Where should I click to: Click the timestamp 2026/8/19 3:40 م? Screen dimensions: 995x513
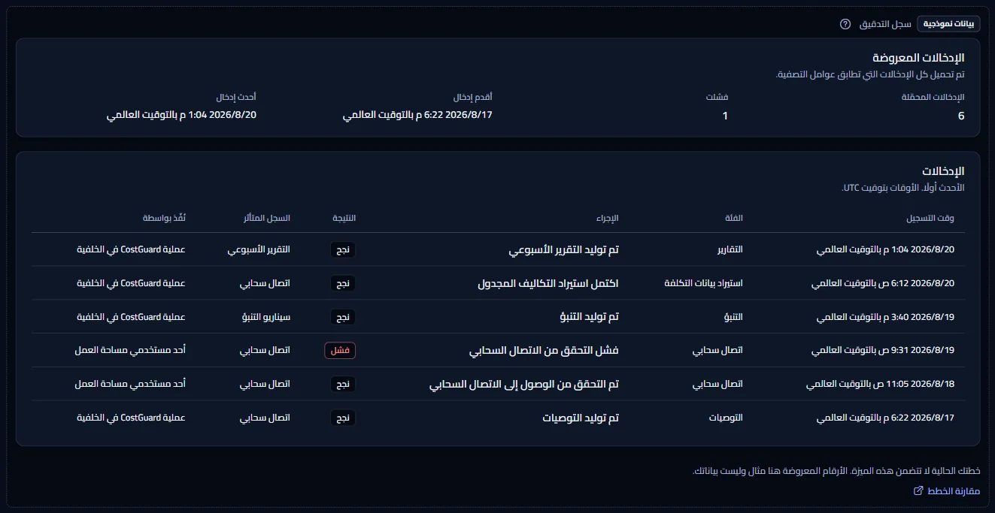point(885,317)
